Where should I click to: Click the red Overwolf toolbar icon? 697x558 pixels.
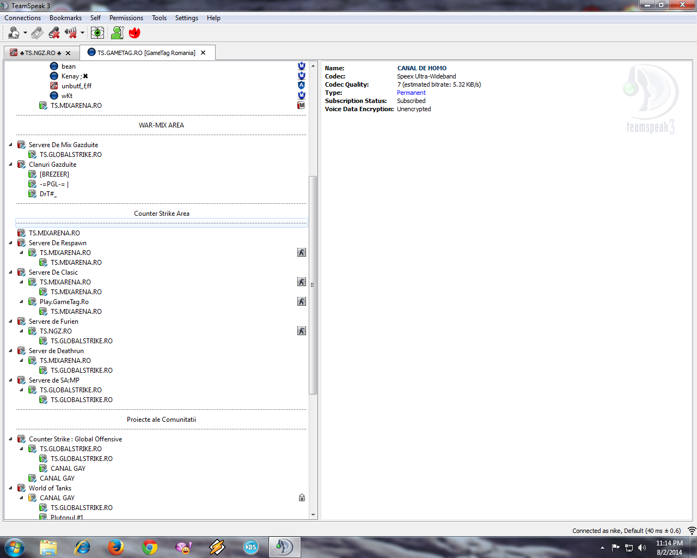click(x=134, y=33)
